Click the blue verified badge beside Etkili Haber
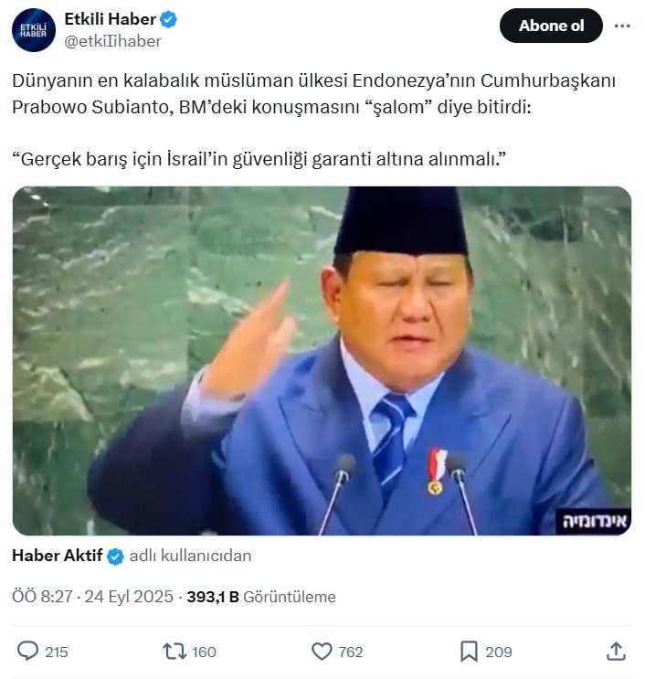The width and height of the screenshot is (645, 679). click(x=168, y=19)
